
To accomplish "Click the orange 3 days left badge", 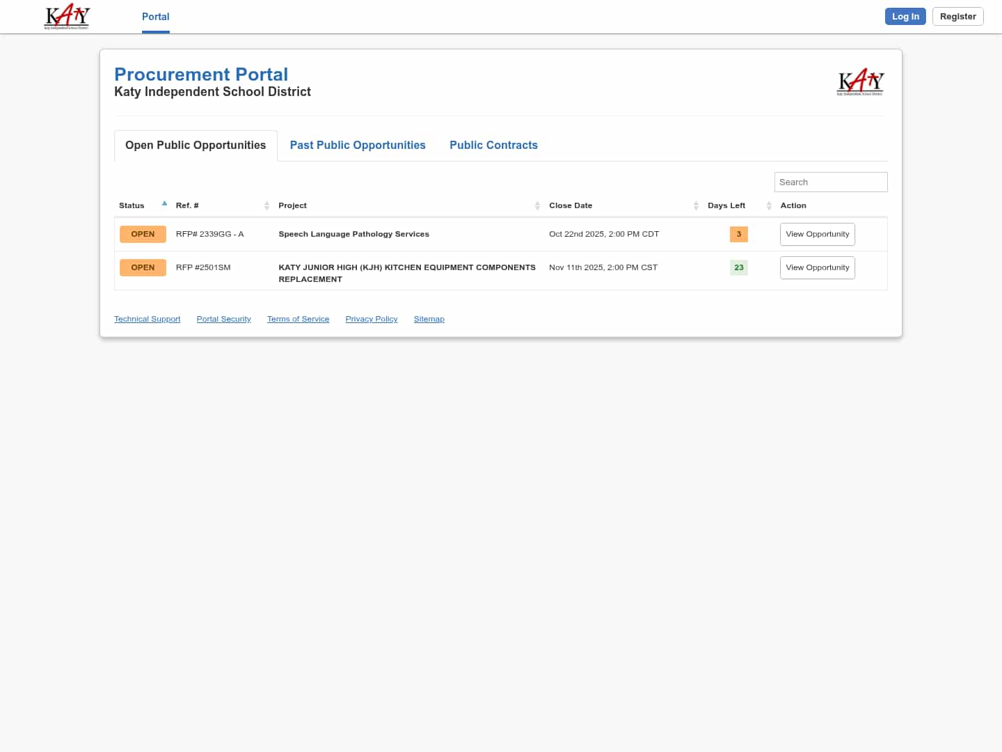I will (x=738, y=234).
